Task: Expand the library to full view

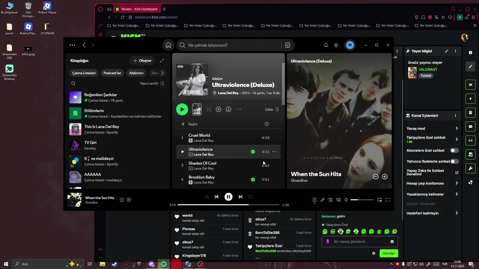Action: pyautogui.click(x=162, y=61)
